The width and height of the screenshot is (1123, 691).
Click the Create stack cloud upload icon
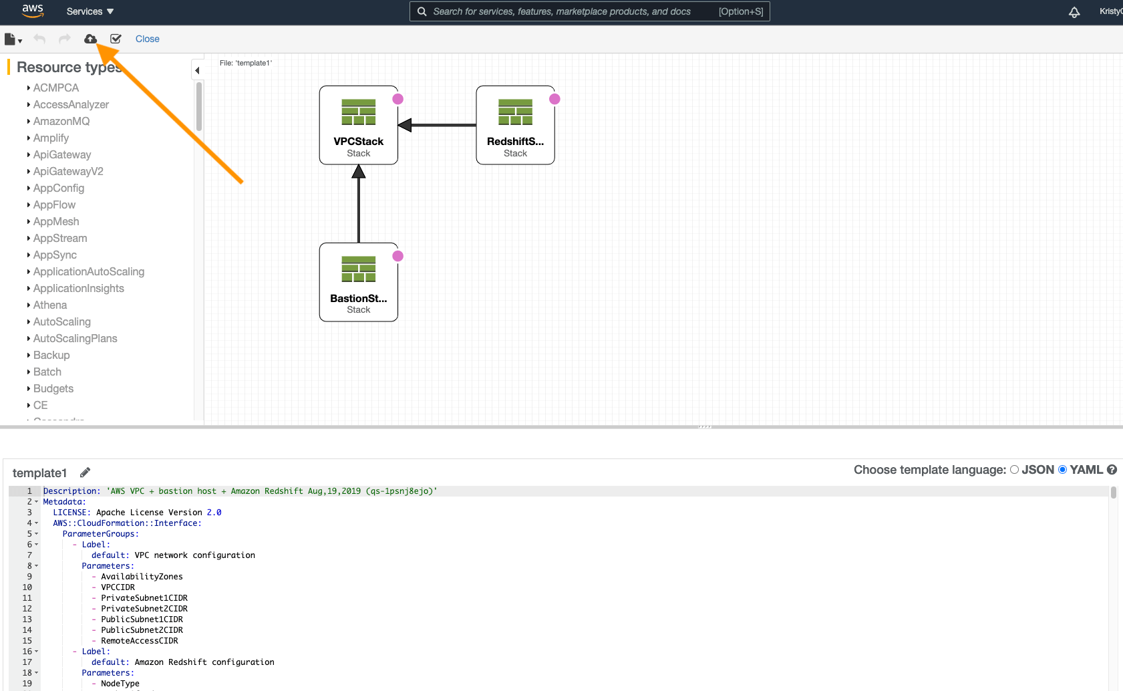pos(90,39)
